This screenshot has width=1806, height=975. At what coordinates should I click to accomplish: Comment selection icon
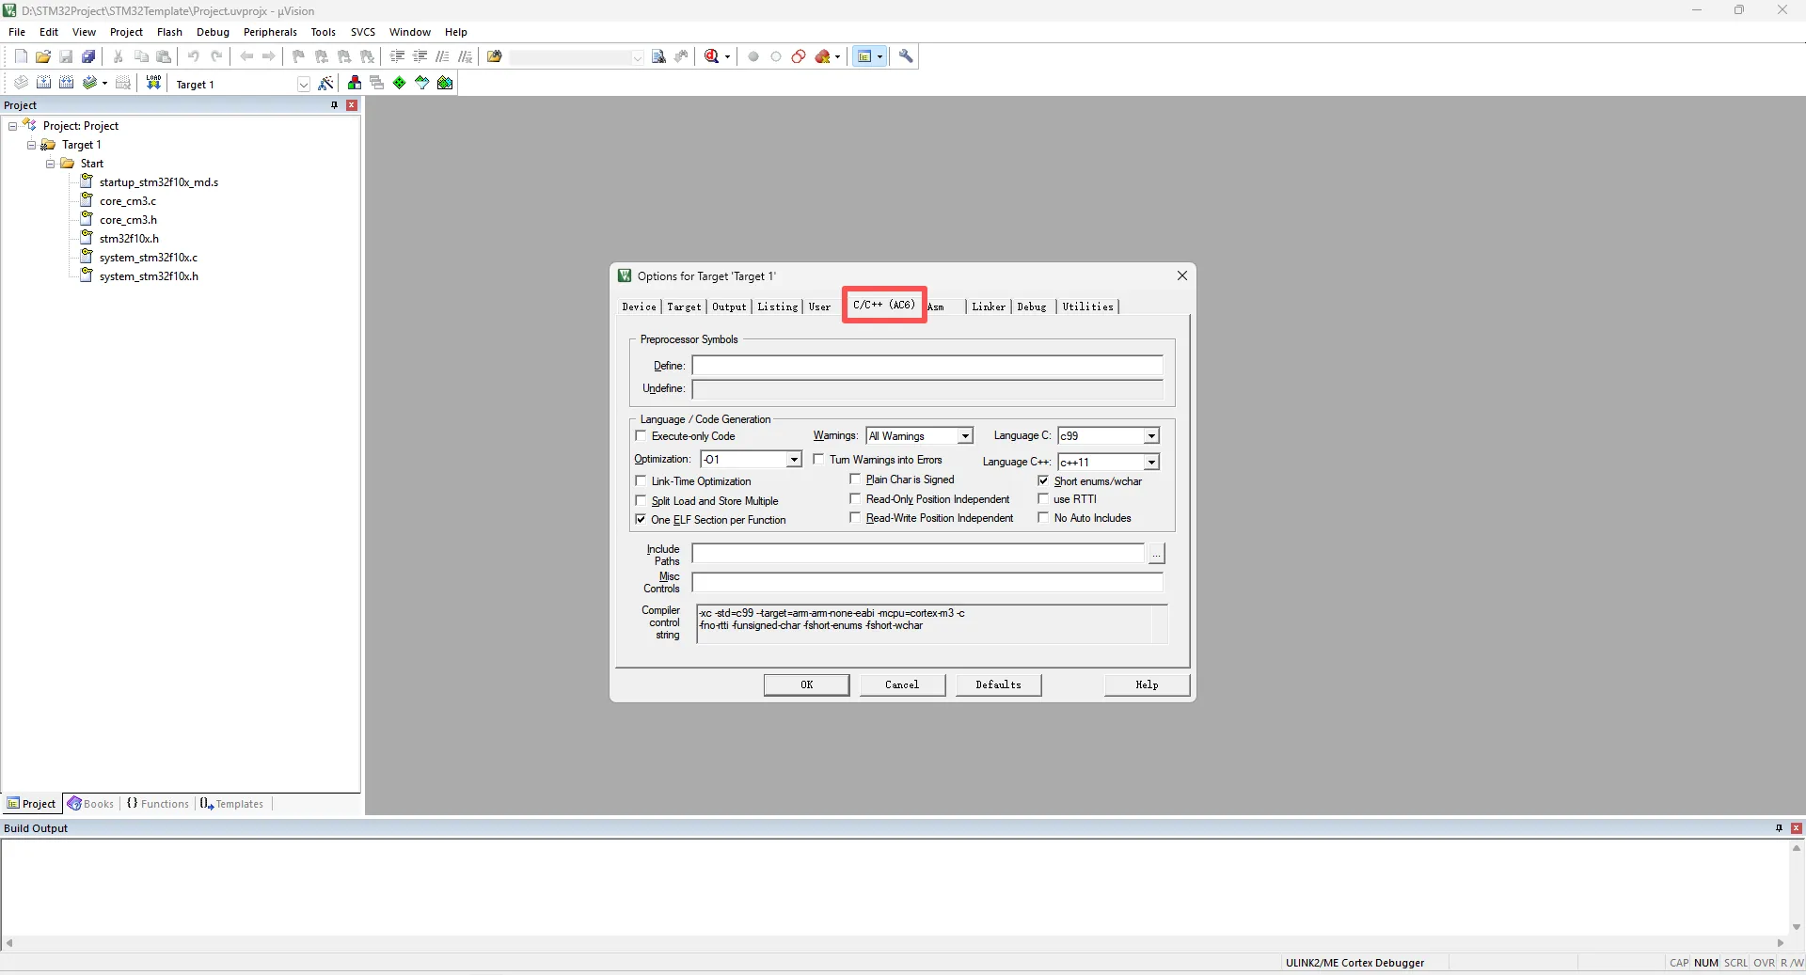442,56
